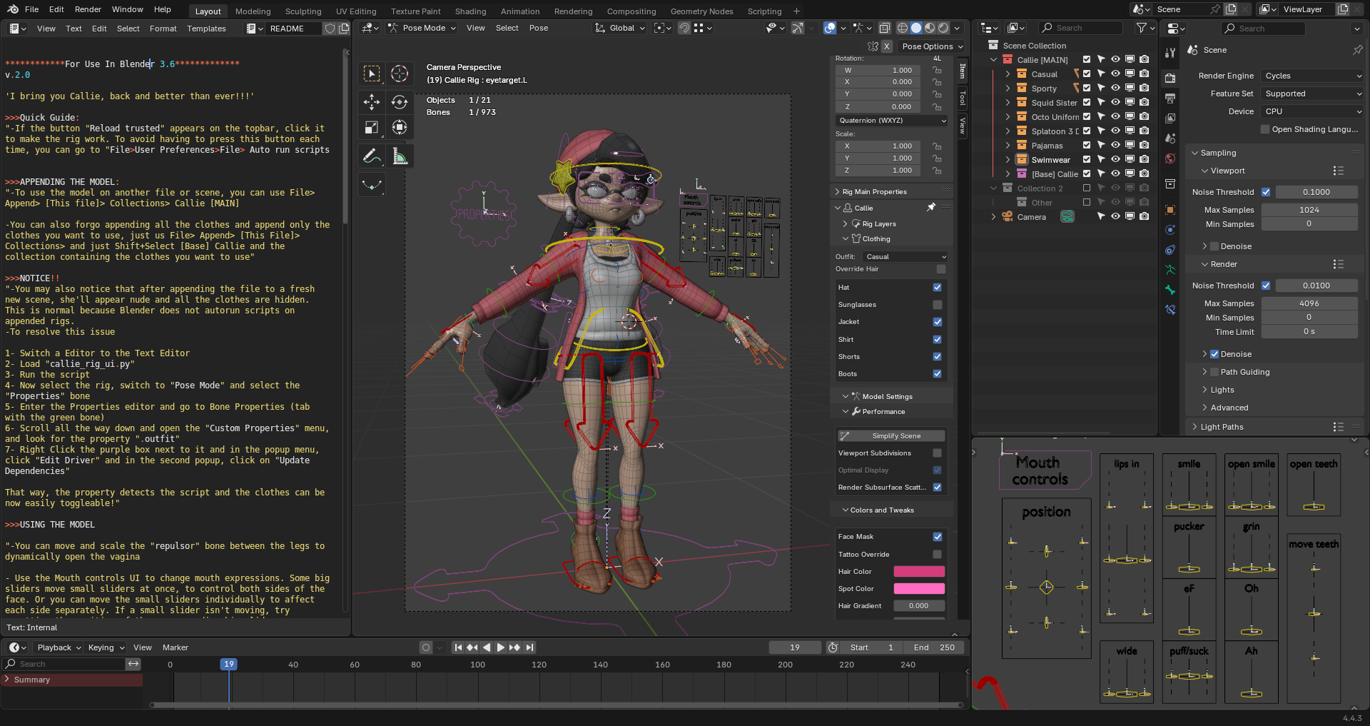Adjust the Hair Gradient slider
The height and width of the screenshot is (726, 1370).
click(919, 606)
